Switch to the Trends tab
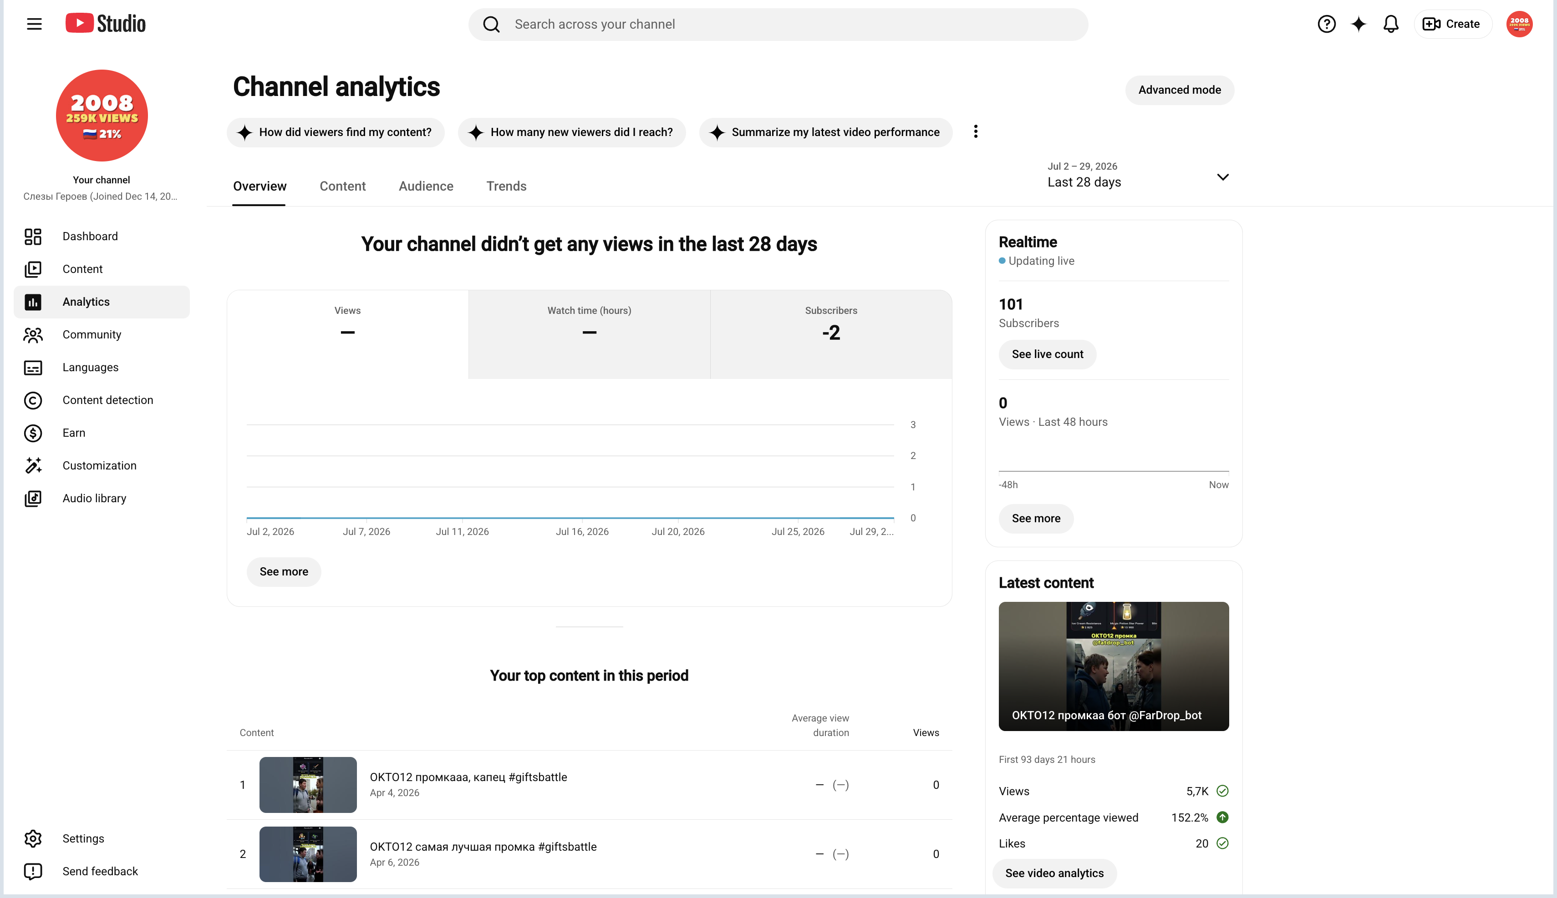 point(506,186)
